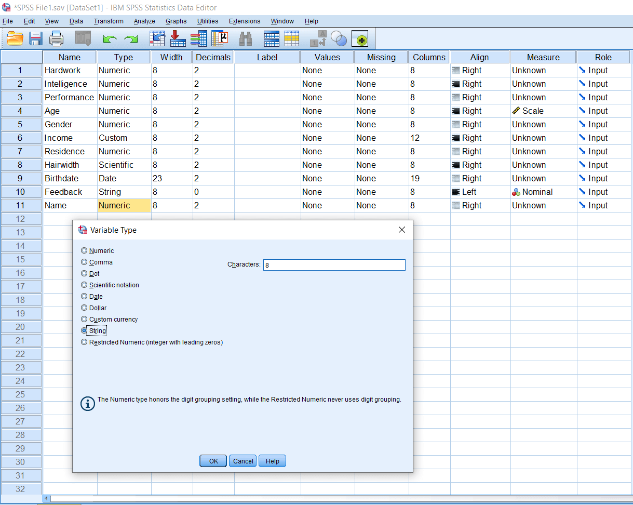Select the String radio button
The image size is (633, 505).
pos(84,330)
